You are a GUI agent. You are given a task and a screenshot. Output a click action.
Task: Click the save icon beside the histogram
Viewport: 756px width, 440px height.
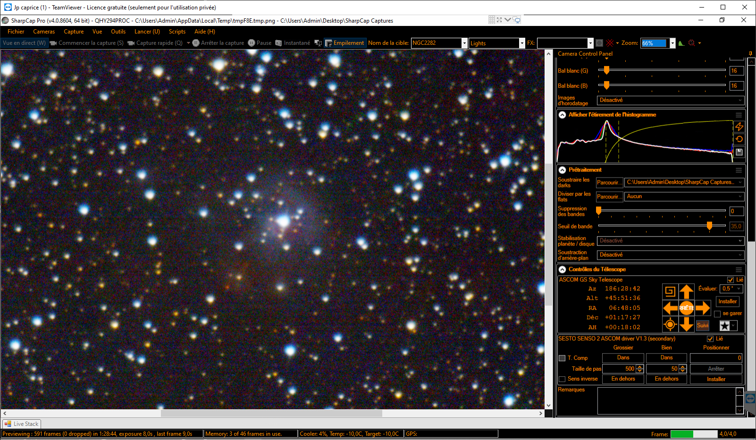click(x=739, y=152)
